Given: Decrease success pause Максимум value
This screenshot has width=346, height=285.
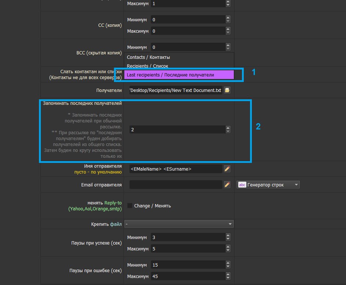Looking at the screenshot, I should pos(228,250).
